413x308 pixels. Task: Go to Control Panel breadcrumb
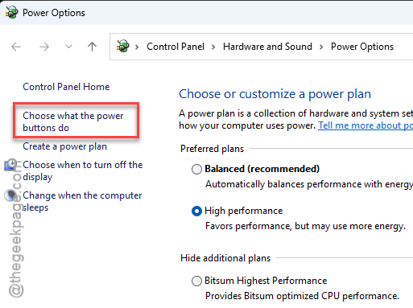pyautogui.click(x=176, y=47)
